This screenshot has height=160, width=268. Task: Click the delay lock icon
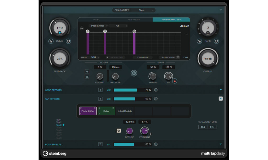tap(51, 41)
